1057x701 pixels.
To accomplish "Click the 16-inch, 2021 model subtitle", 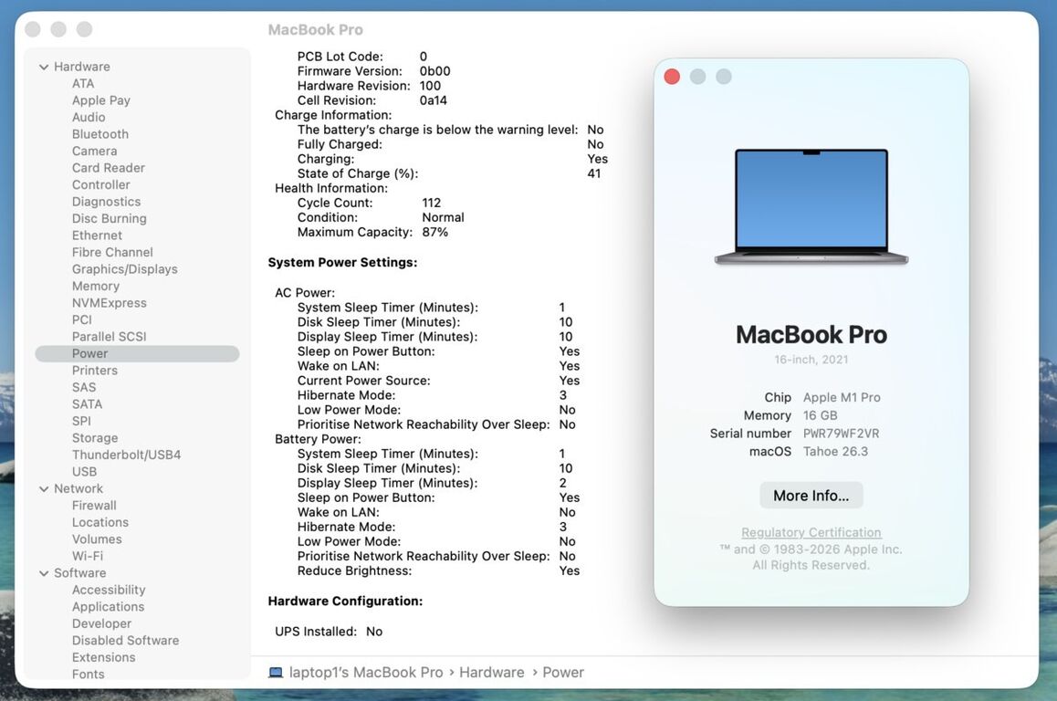I will (811, 360).
